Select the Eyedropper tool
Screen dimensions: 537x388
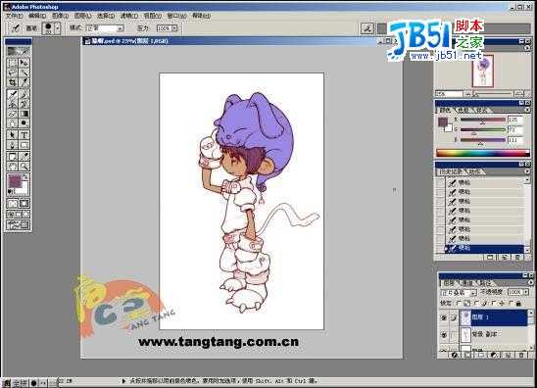tap(24, 157)
